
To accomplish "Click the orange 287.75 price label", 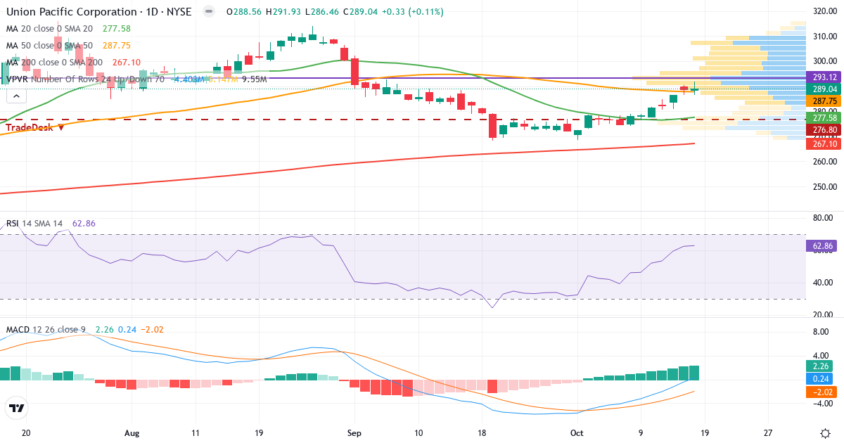I will [x=824, y=101].
